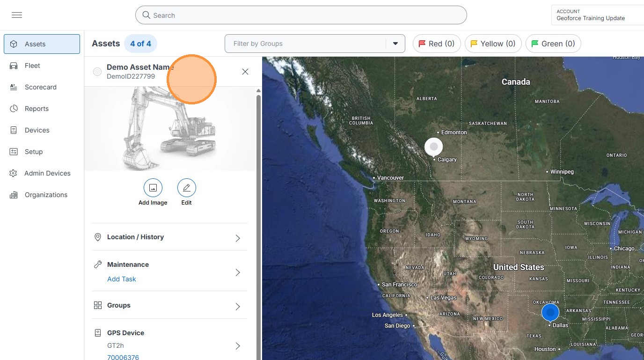Image resolution: width=644 pixels, height=360 pixels.
Task: Expand the Location / History section chevron
Action: click(x=238, y=238)
